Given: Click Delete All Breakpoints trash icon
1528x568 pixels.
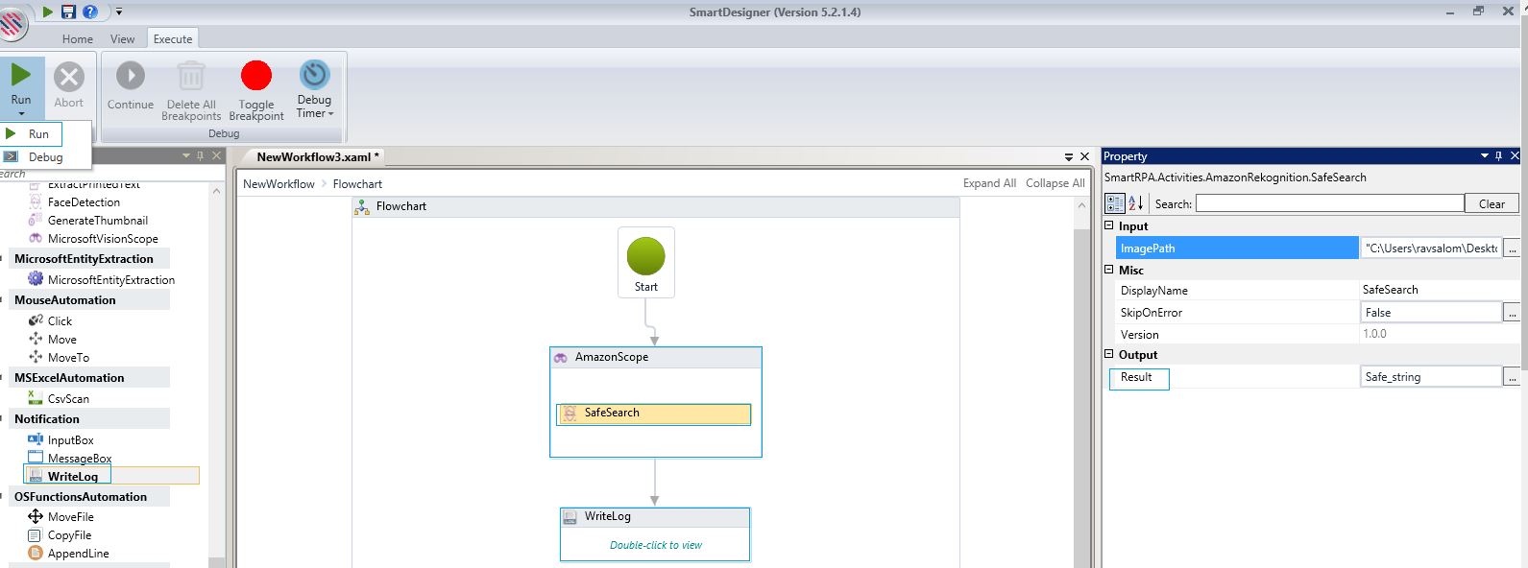Looking at the screenshot, I should click(190, 76).
